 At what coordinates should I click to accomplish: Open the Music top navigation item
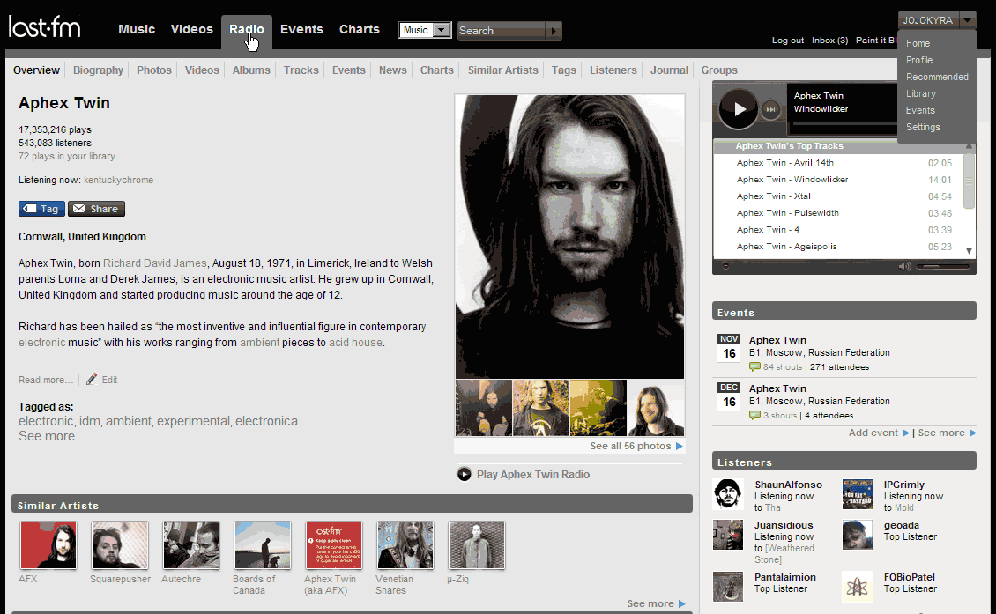(x=137, y=29)
